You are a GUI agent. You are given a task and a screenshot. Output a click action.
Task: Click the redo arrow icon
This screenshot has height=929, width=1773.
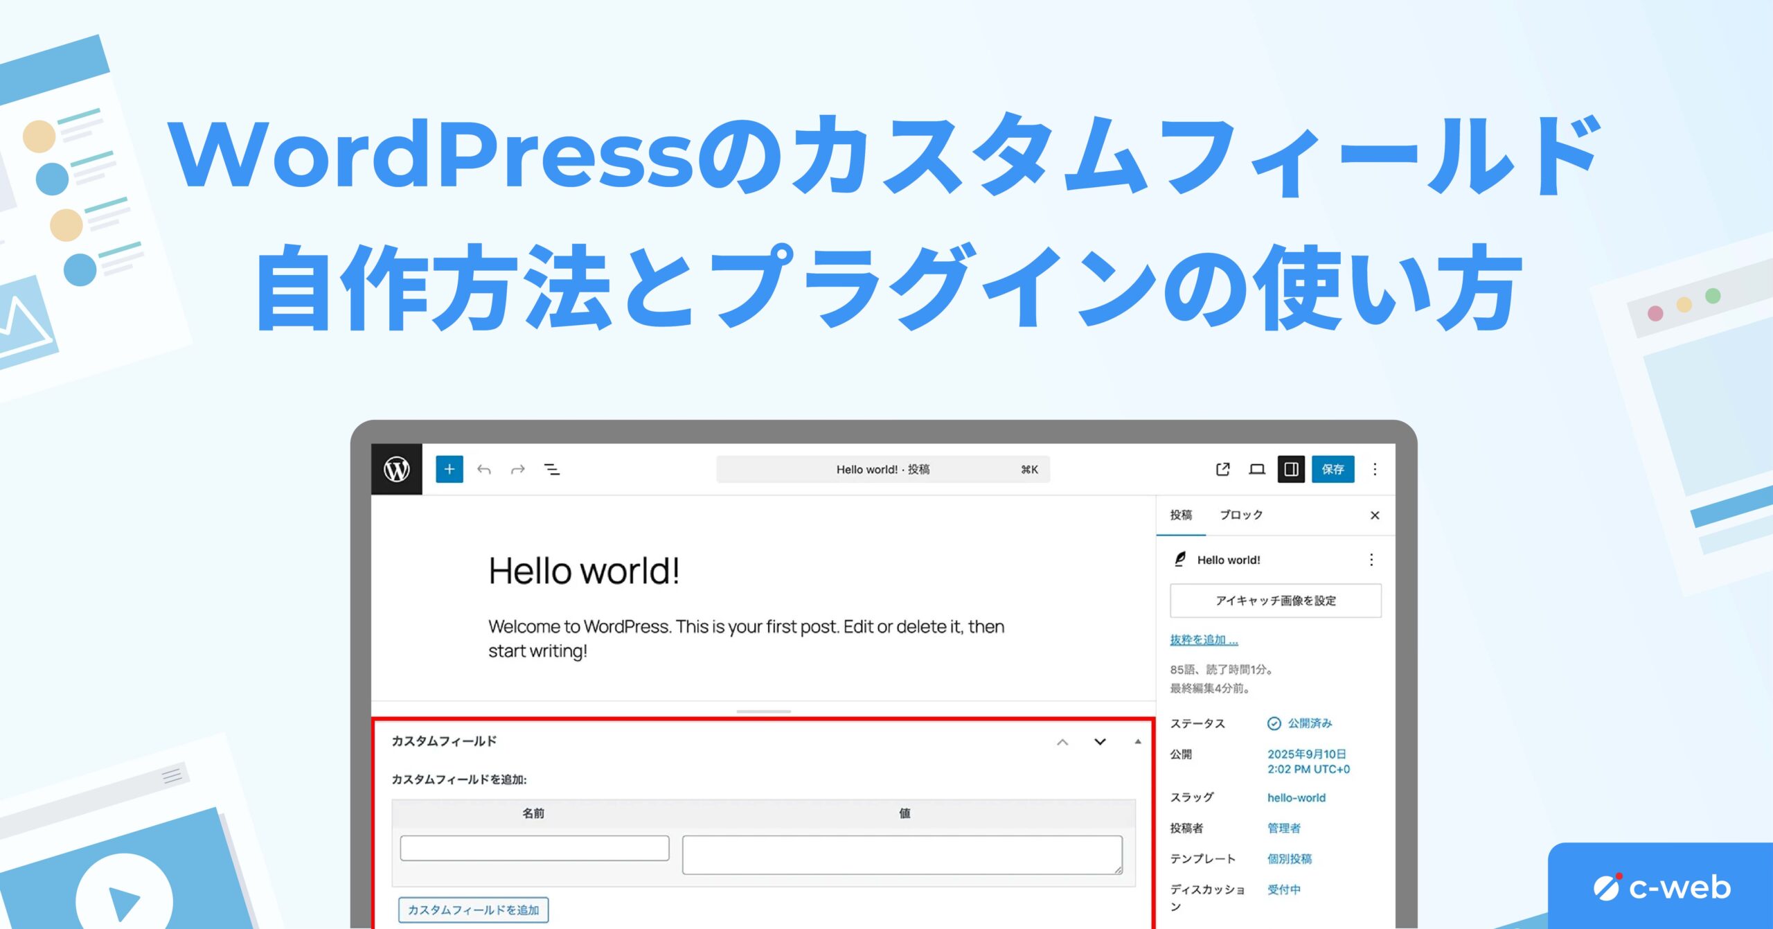click(517, 470)
